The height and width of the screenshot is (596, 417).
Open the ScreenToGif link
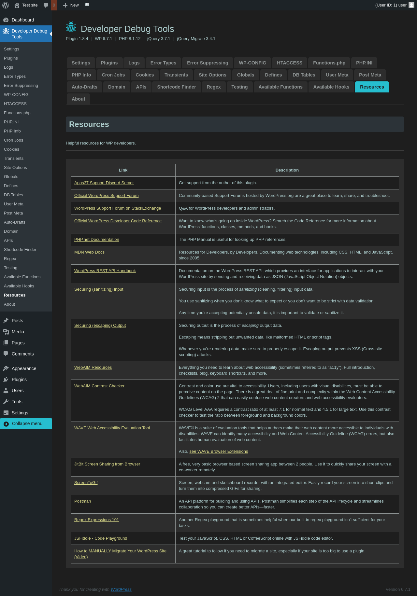coord(86,483)
